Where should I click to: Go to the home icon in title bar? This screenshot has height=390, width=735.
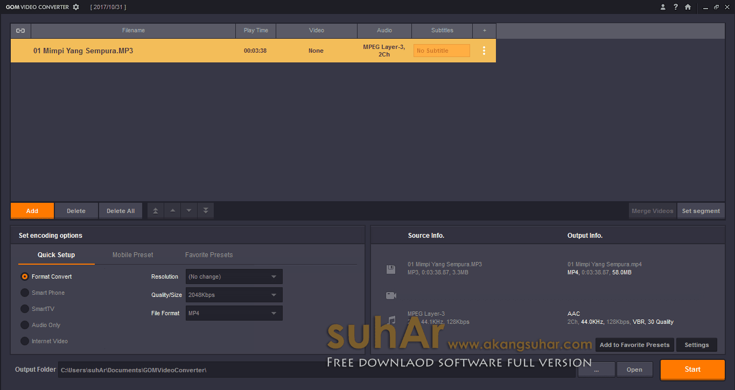click(688, 7)
